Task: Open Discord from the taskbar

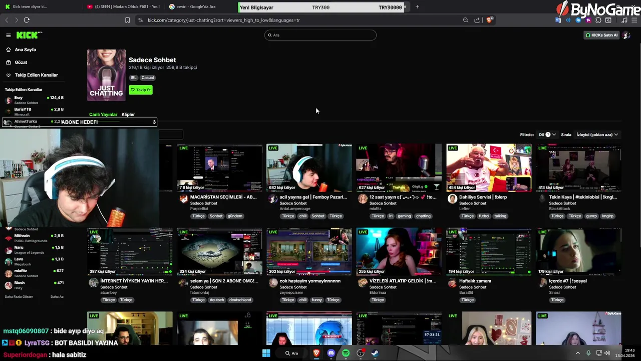Action: point(331,353)
